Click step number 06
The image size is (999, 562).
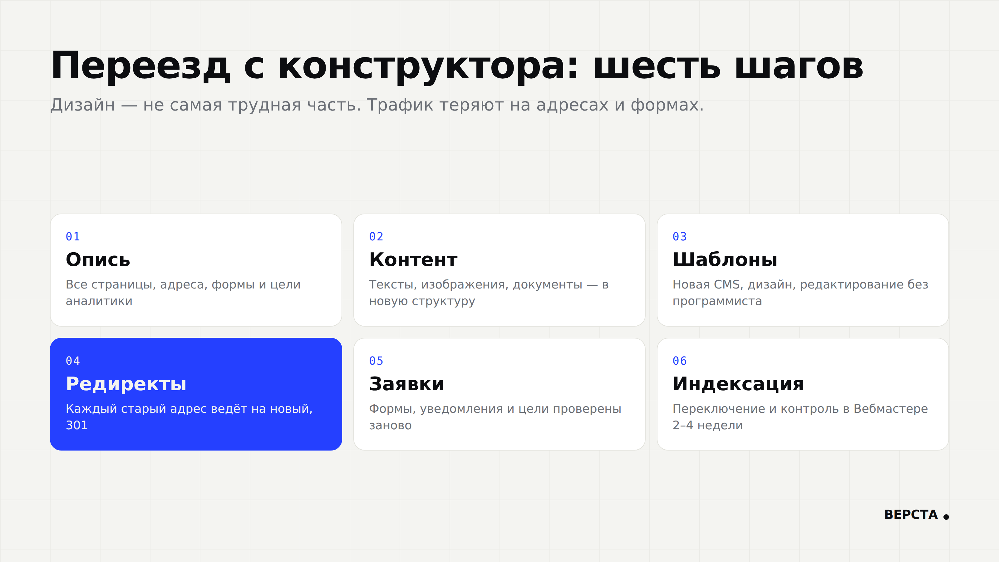coord(680,361)
